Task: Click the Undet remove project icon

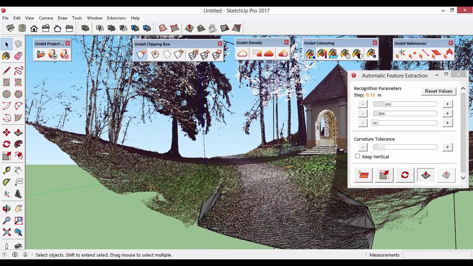Action: pos(64,55)
